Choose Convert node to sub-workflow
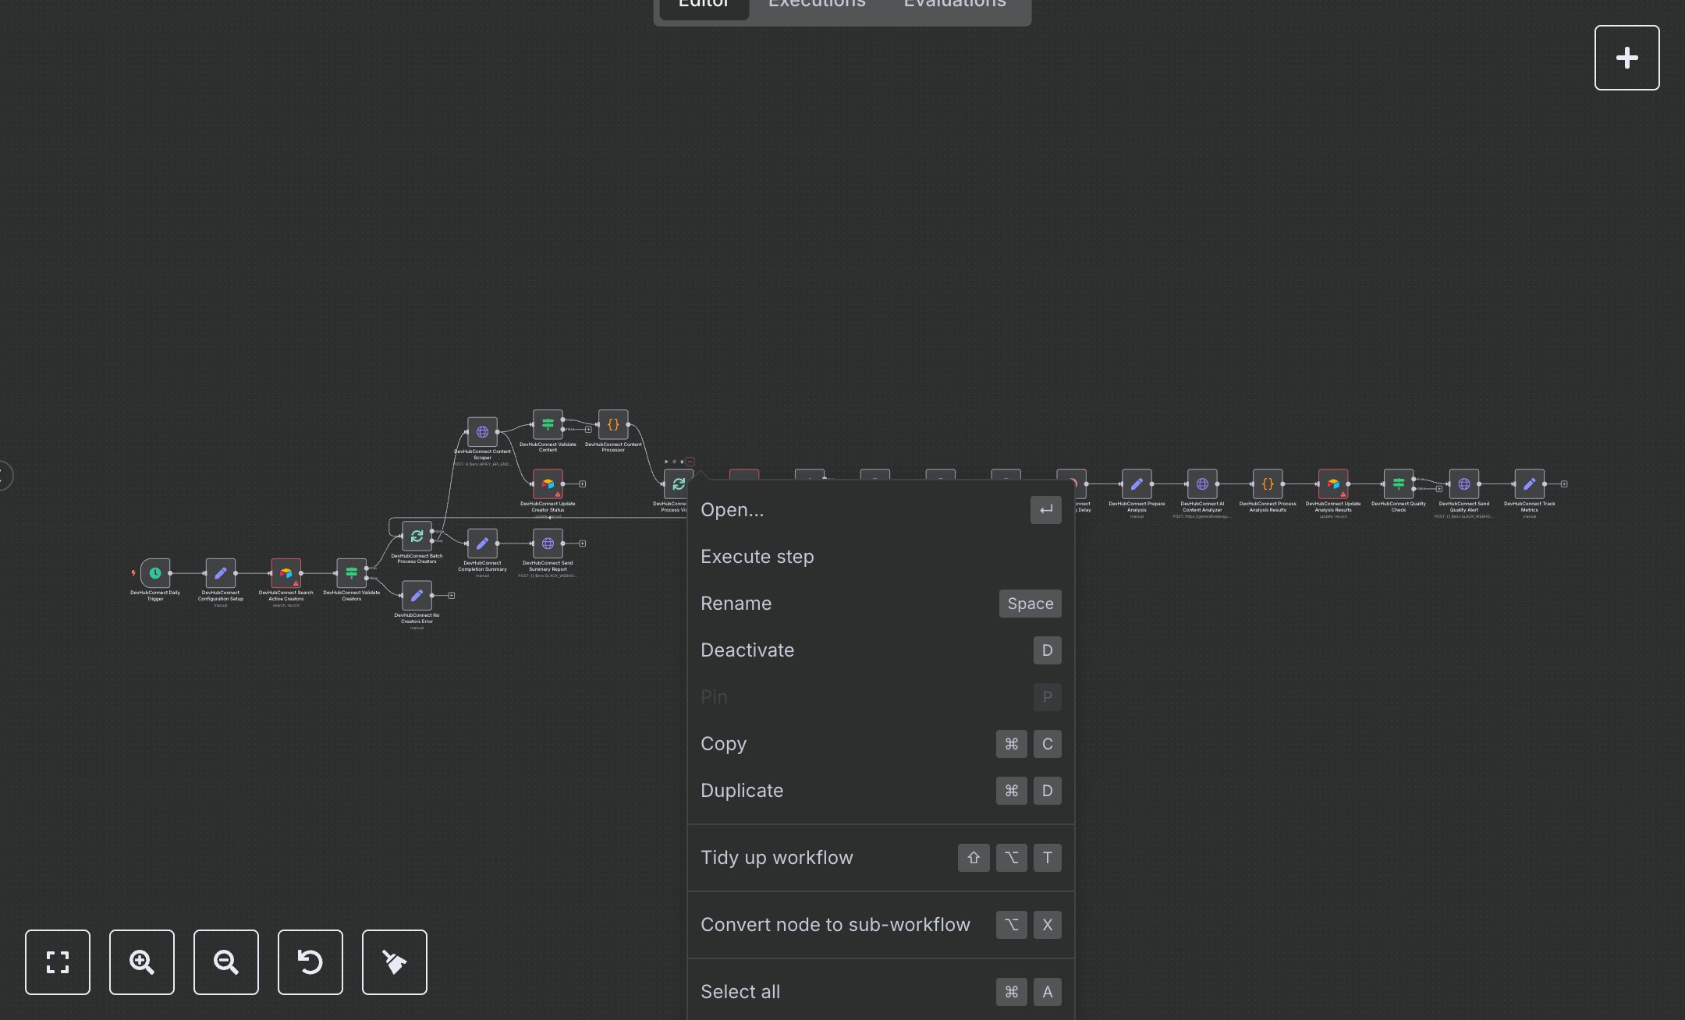This screenshot has width=1685, height=1020. click(835, 924)
